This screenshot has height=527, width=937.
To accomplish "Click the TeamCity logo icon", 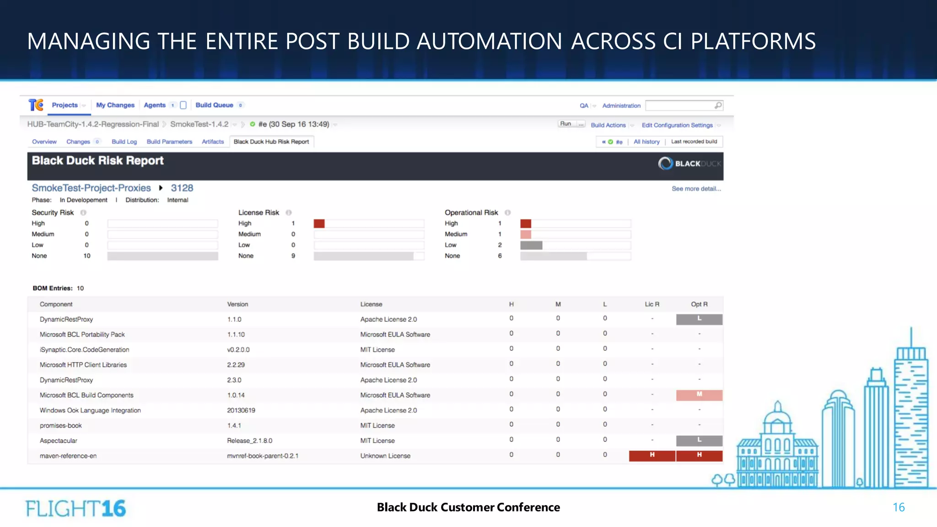I will click(36, 105).
